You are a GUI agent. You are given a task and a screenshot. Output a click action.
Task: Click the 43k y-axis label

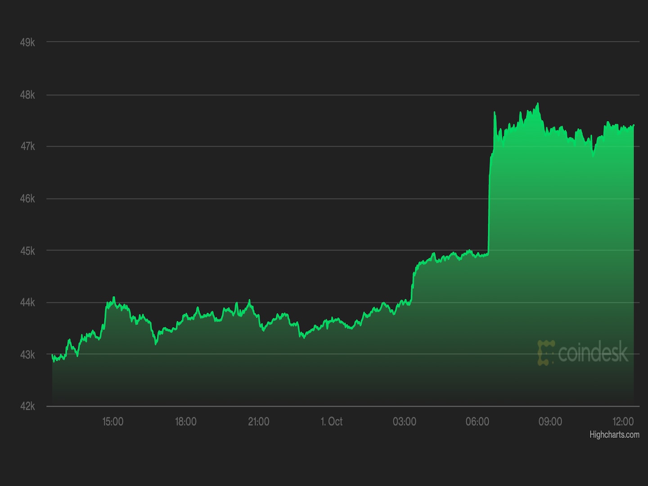(x=27, y=355)
